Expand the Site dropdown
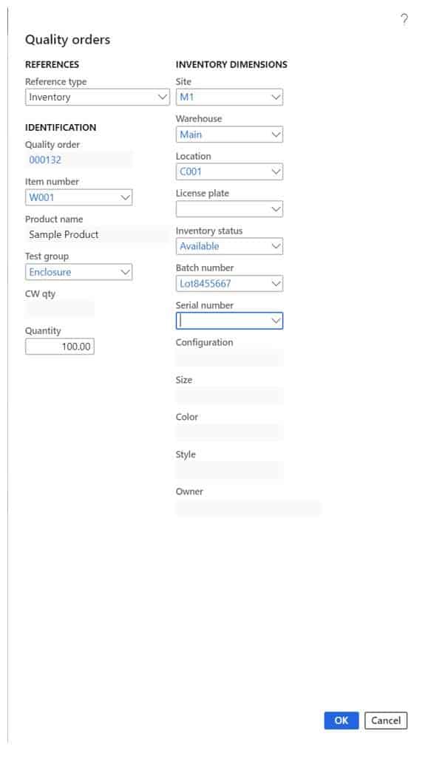Image resolution: width=448 pixels, height=773 pixels. coord(276,97)
